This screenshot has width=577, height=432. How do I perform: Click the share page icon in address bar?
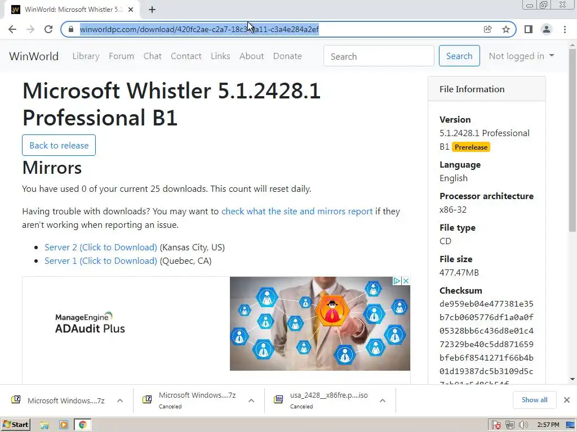487,29
